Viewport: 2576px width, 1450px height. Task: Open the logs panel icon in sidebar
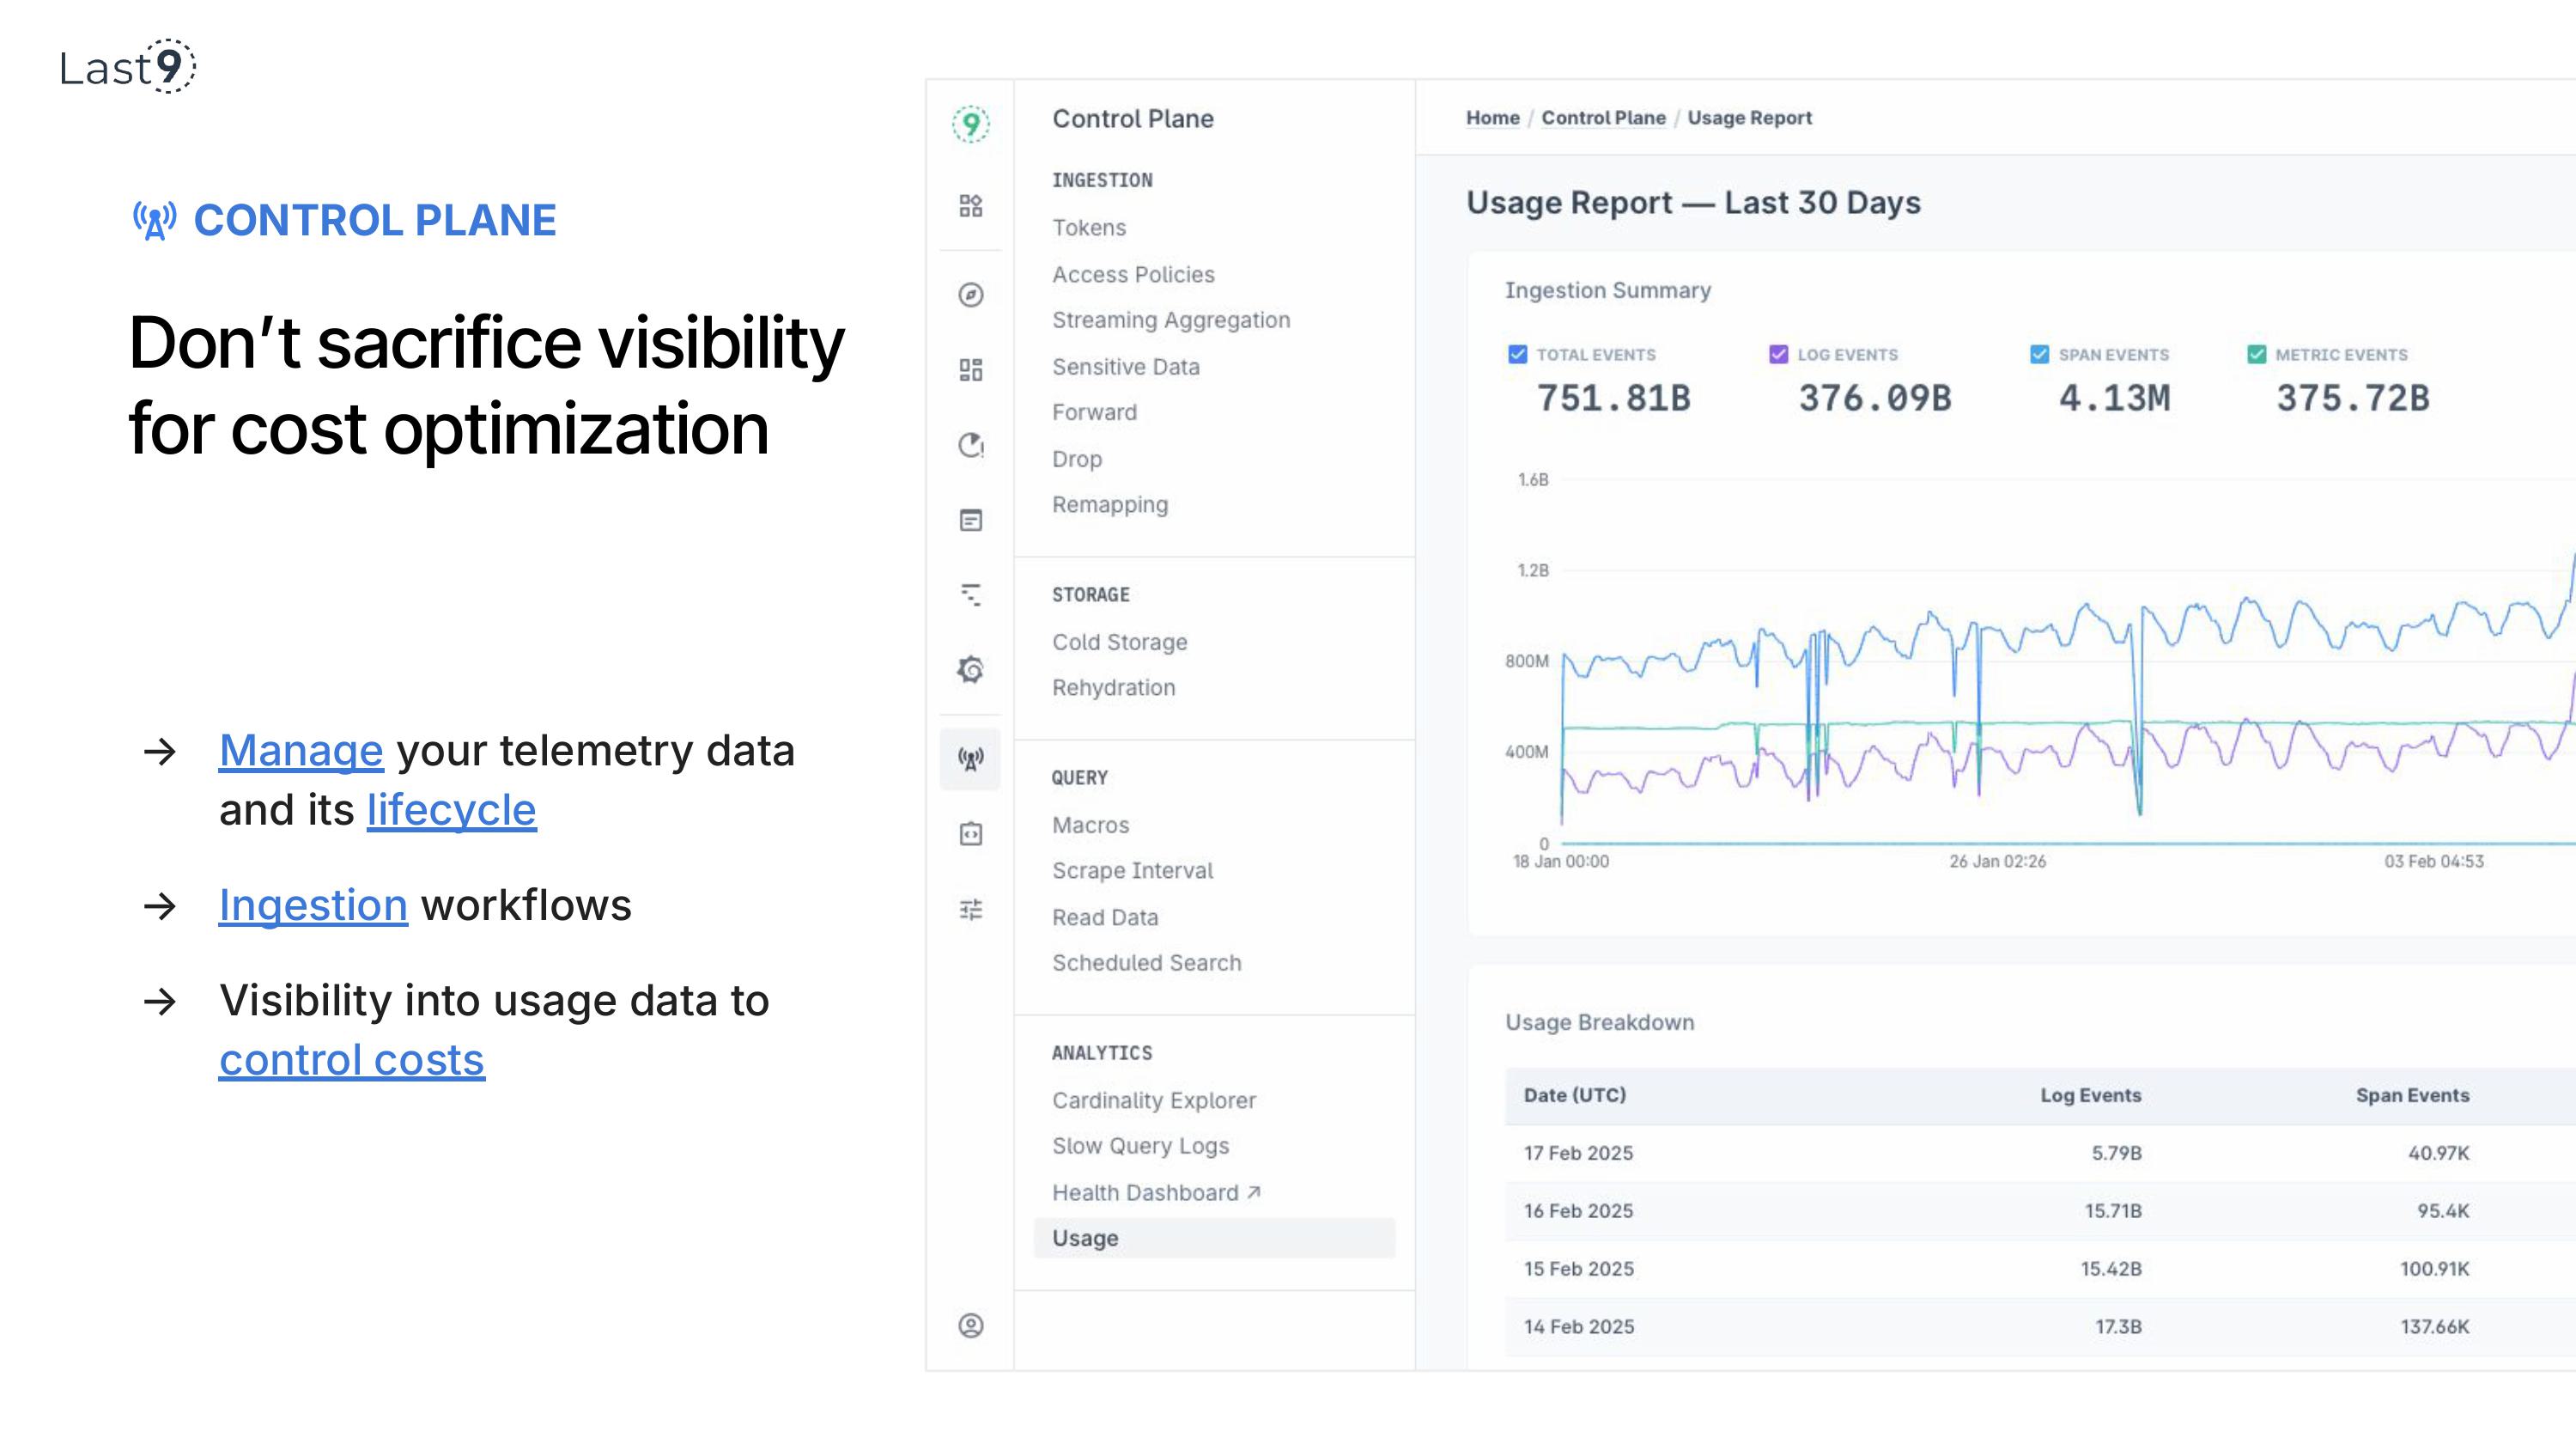pyautogui.click(x=970, y=521)
